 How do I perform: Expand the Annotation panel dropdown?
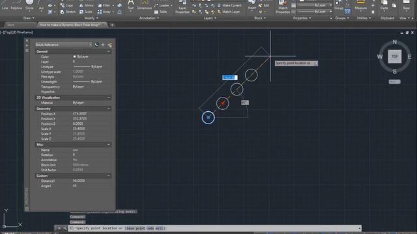pos(149,18)
